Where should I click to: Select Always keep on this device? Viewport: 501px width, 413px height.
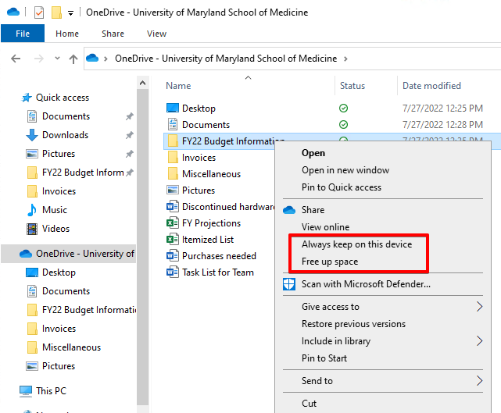pos(356,244)
